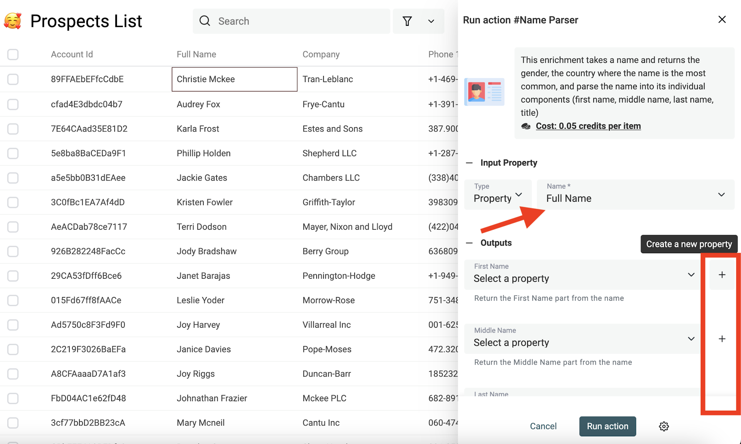The height and width of the screenshot is (444, 741).
Task: Open the filter funnel icon
Action: pos(408,21)
